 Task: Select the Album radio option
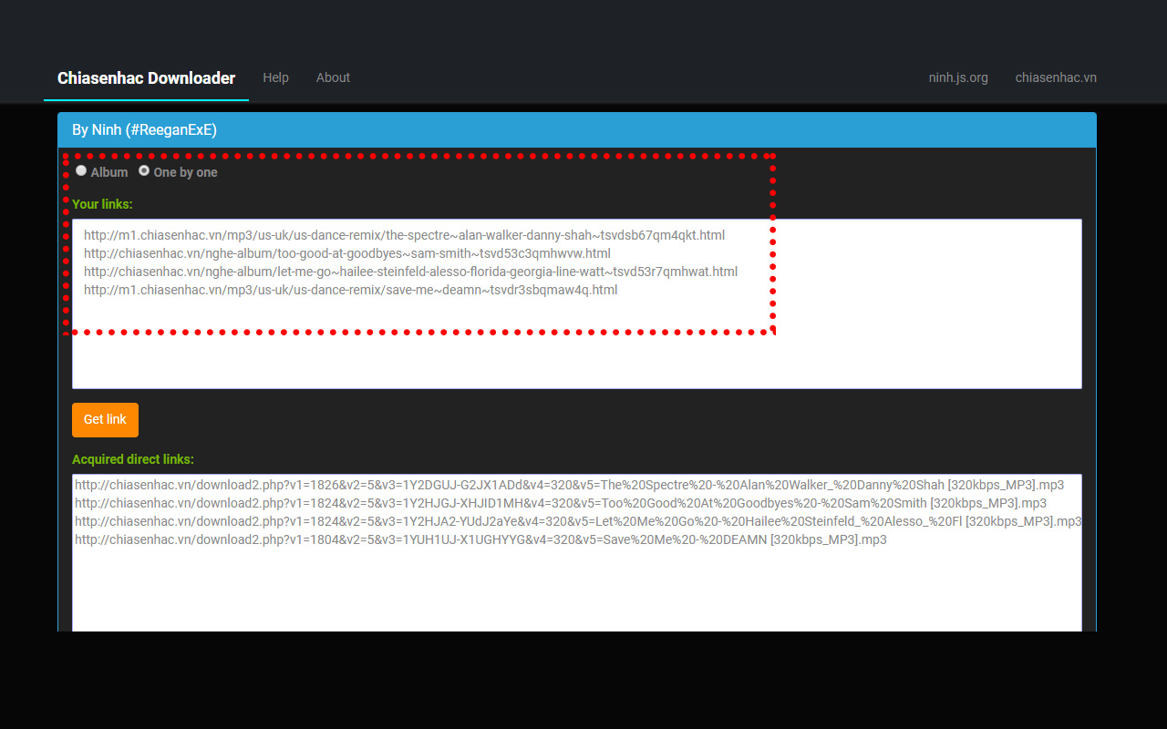coord(81,170)
